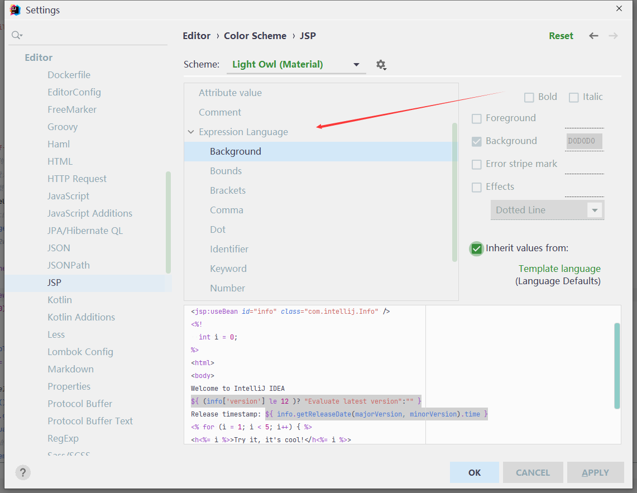This screenshot has width=637, height=493.
Task: Select Haml in settings tree
Action: pos(59,144)
